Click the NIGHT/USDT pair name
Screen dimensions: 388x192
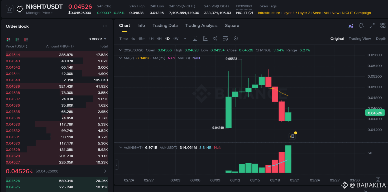click(x=44, y=7)
